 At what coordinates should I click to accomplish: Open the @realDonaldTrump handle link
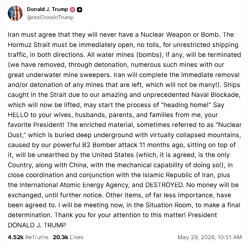(x=50, y=17)
